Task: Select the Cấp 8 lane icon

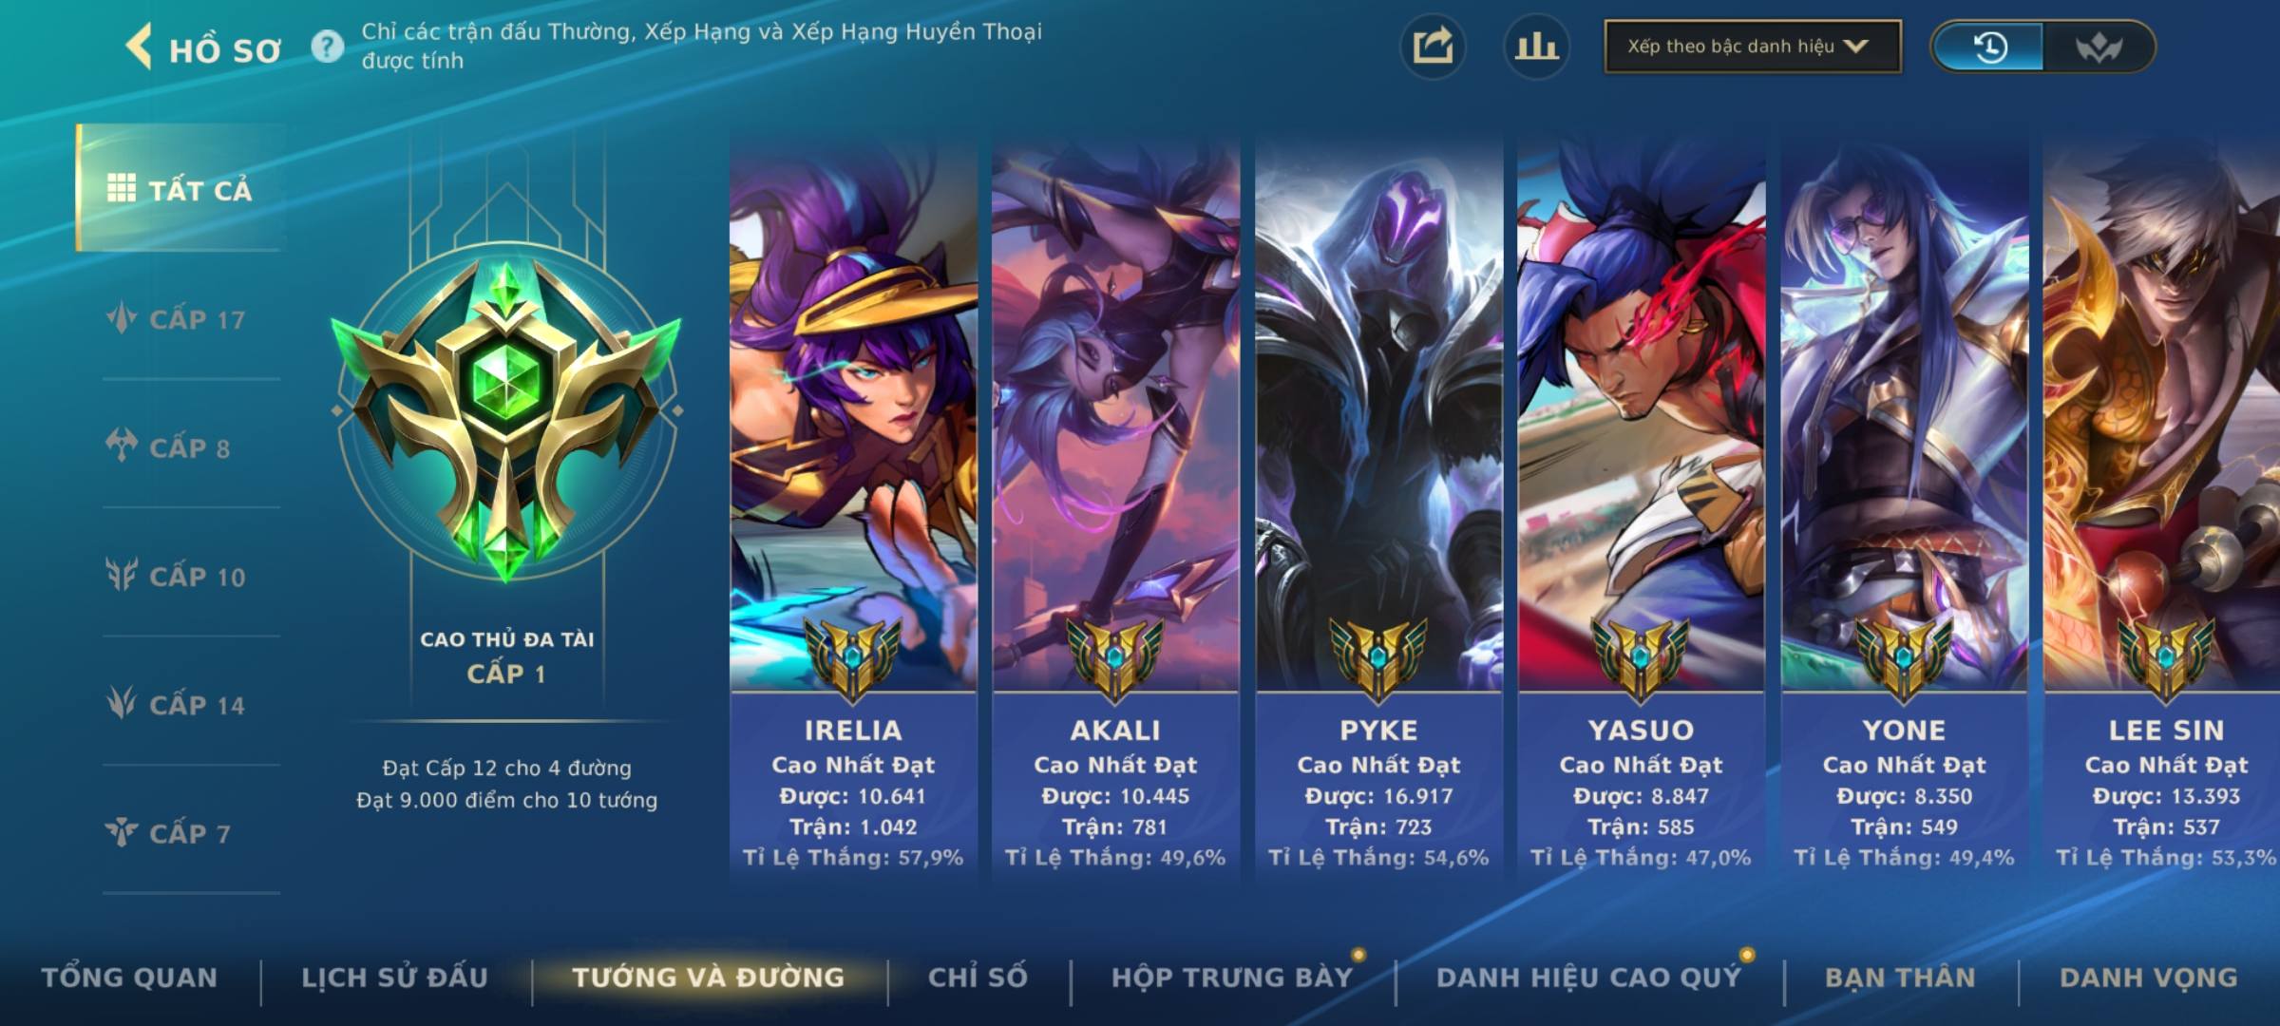Action: [122, 447]
